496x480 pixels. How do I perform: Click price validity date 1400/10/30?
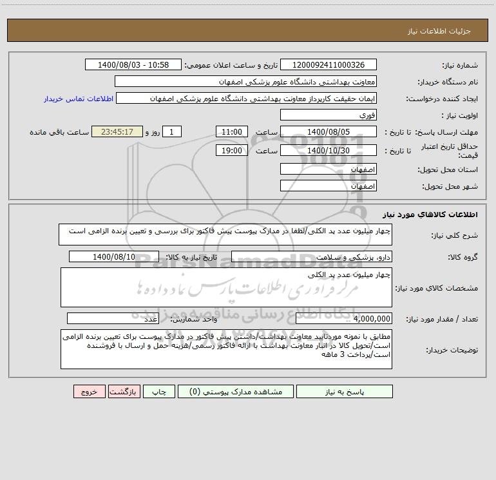pyautogui.click(x=329, y=150)
